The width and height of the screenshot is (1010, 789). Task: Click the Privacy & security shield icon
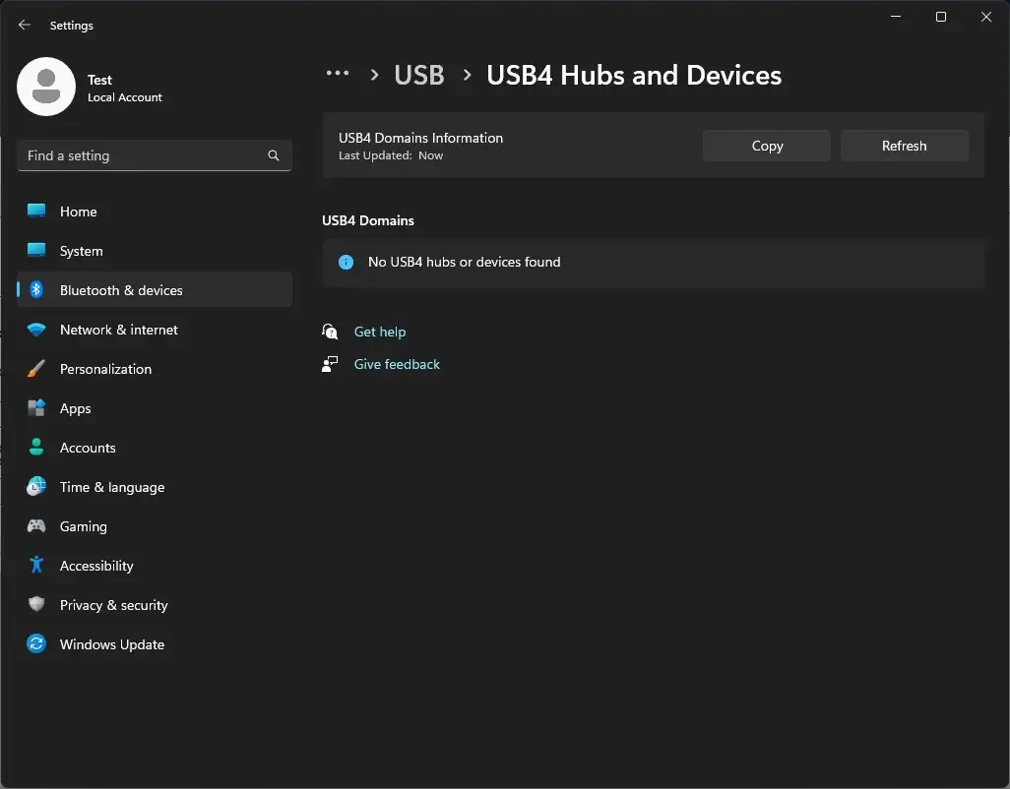35,605
